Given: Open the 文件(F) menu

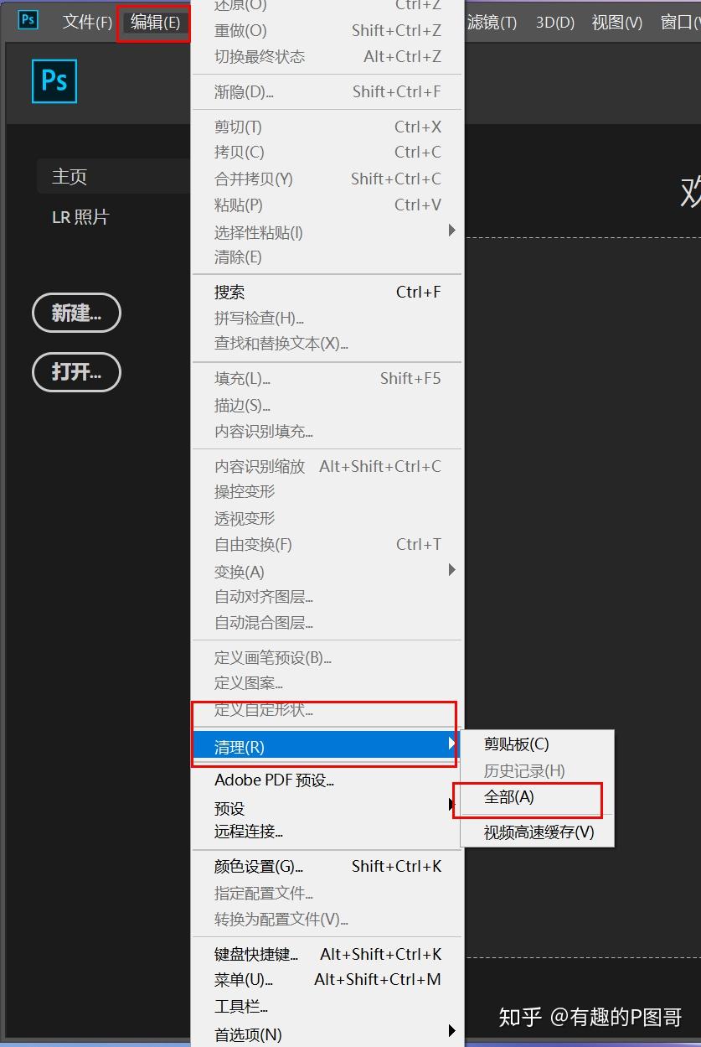Looking at the screenshot, I should 86,23.
